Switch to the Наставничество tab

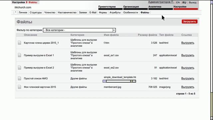tap(67, 13)
